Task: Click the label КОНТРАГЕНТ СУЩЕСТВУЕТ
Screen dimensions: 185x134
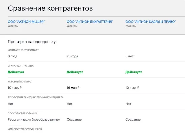Action: 23,50
